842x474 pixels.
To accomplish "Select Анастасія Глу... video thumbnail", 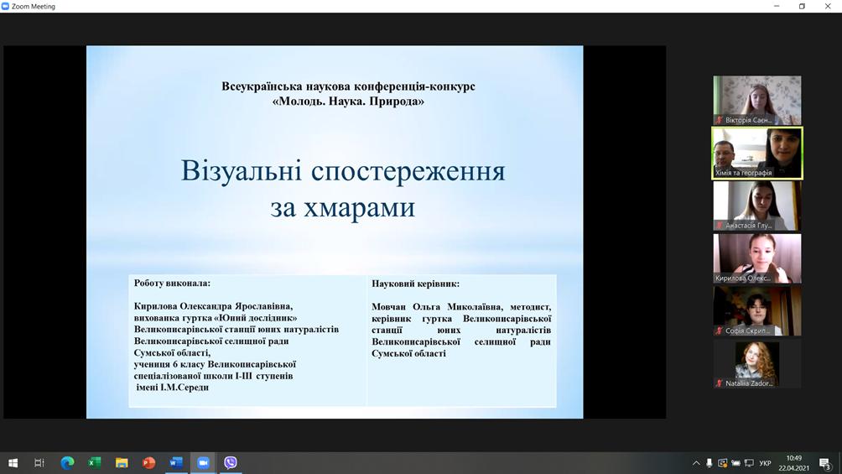I will click(x=757, y=206).
